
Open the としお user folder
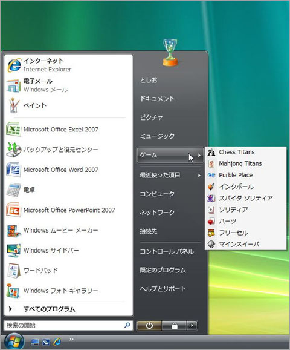149,80
